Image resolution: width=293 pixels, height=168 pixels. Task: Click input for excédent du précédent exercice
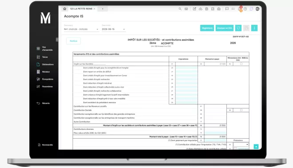pos(186,103)
